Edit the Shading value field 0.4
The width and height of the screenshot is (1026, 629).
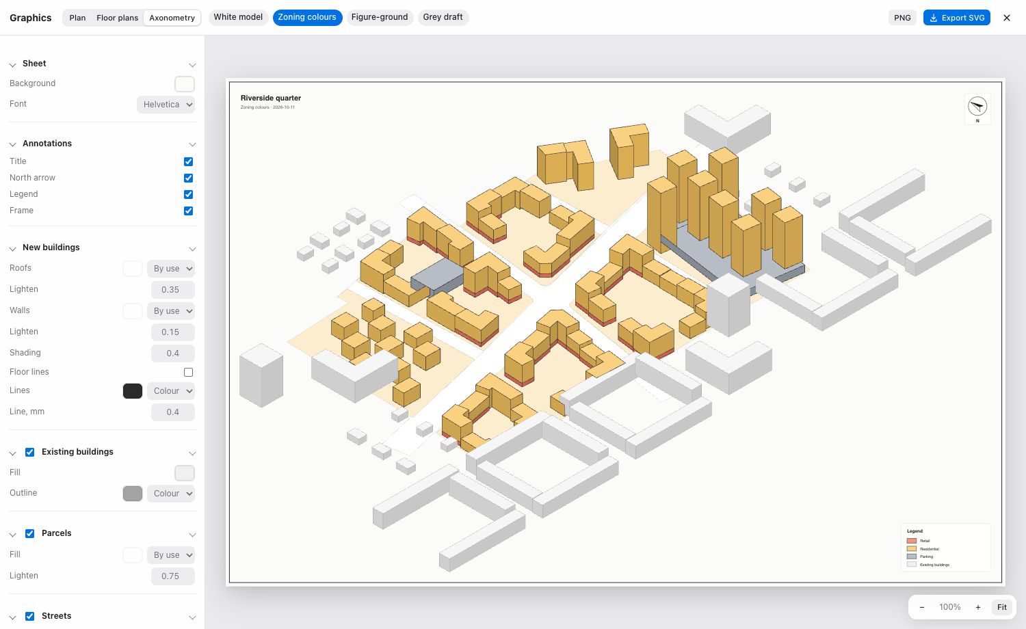(x=172, y=353)
